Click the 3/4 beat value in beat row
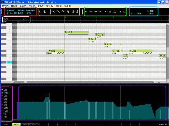169x126 pixels. pyautogui.click(x=19, y=22)
